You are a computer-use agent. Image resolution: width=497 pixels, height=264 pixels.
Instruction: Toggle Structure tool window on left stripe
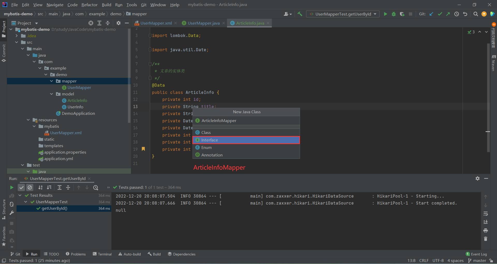[4, 209]
